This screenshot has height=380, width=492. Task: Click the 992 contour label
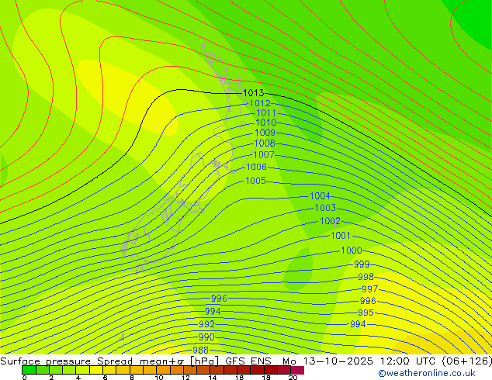(x=206, y=324)
